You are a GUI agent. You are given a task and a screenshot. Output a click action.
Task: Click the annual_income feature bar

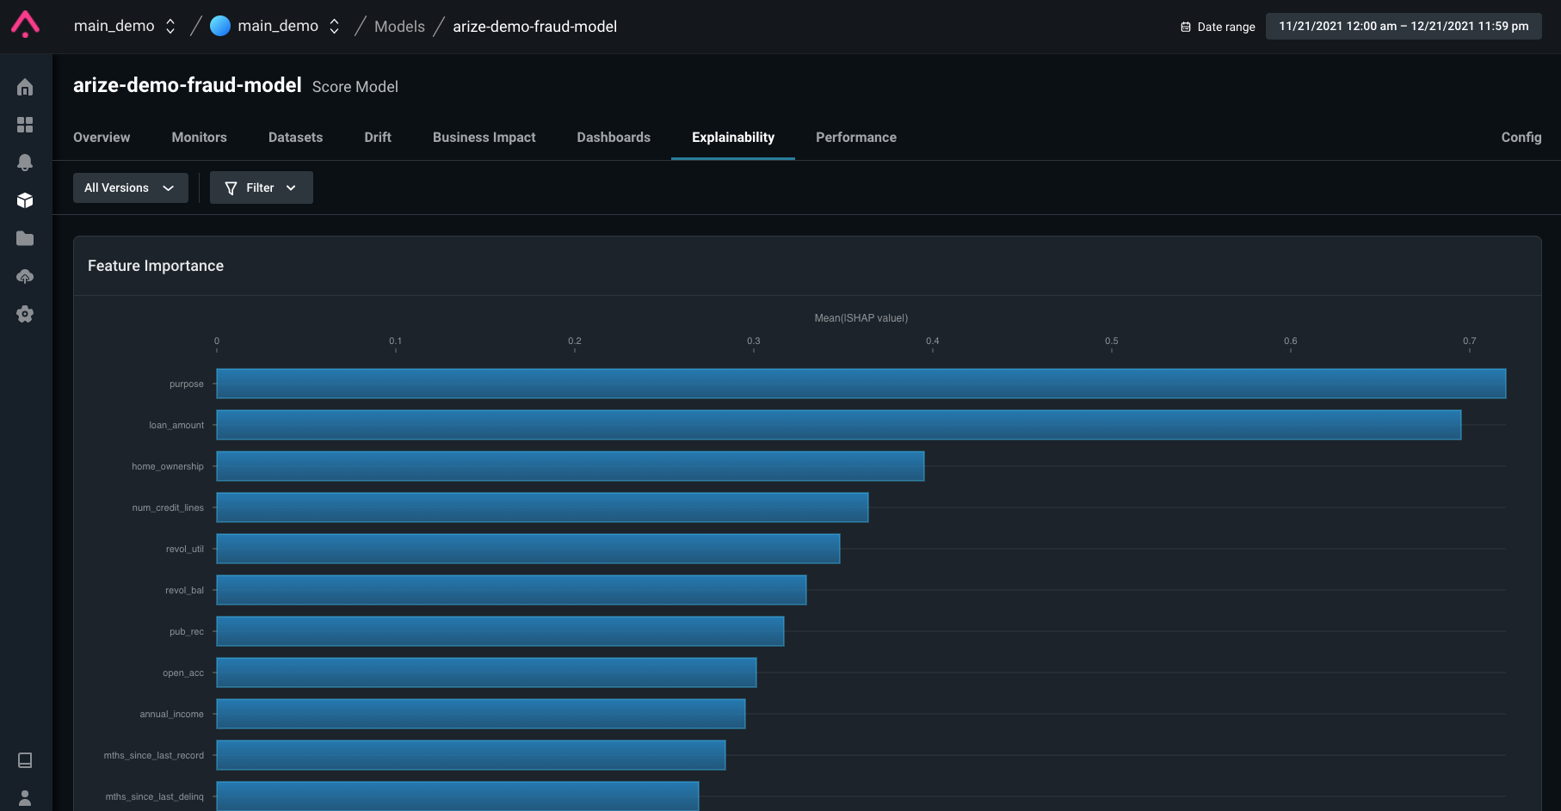click(481, 714)
